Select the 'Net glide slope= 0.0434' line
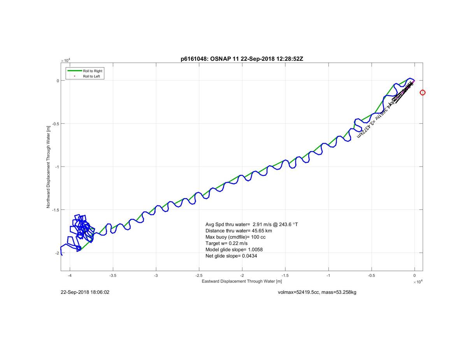467x346 pixels. [x=231, y=256]
